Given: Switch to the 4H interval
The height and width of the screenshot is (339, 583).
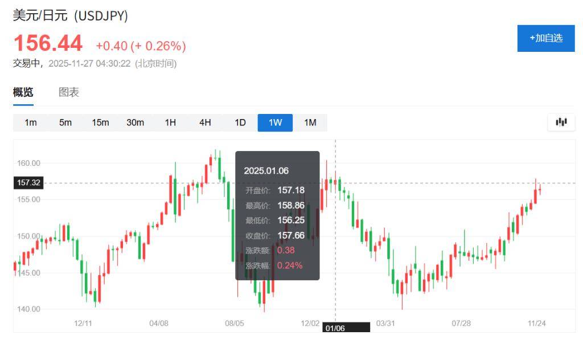Looking at the screenshot, I should (204, 122).
